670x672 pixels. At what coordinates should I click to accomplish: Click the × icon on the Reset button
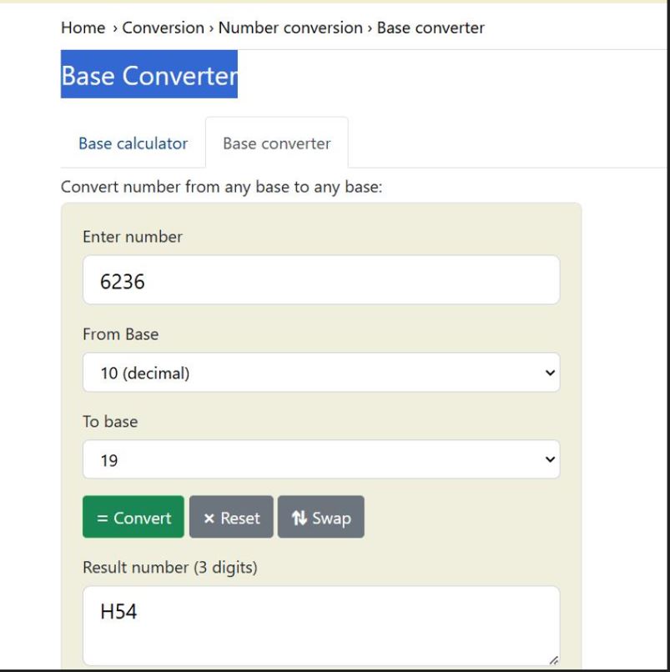pos(209,519)
